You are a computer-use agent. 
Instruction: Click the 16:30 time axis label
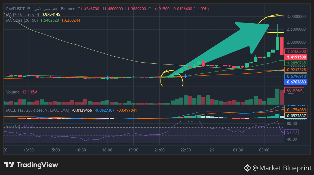click(x=81, y=150)
